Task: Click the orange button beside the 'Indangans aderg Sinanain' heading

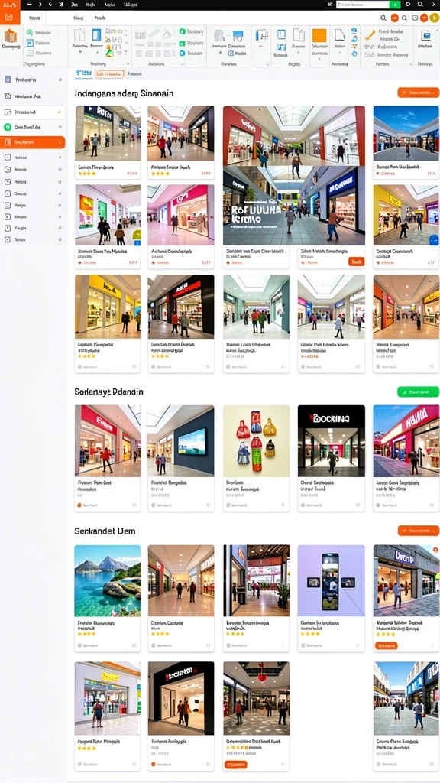Action: pyautogui.click(x=418, y=93)
